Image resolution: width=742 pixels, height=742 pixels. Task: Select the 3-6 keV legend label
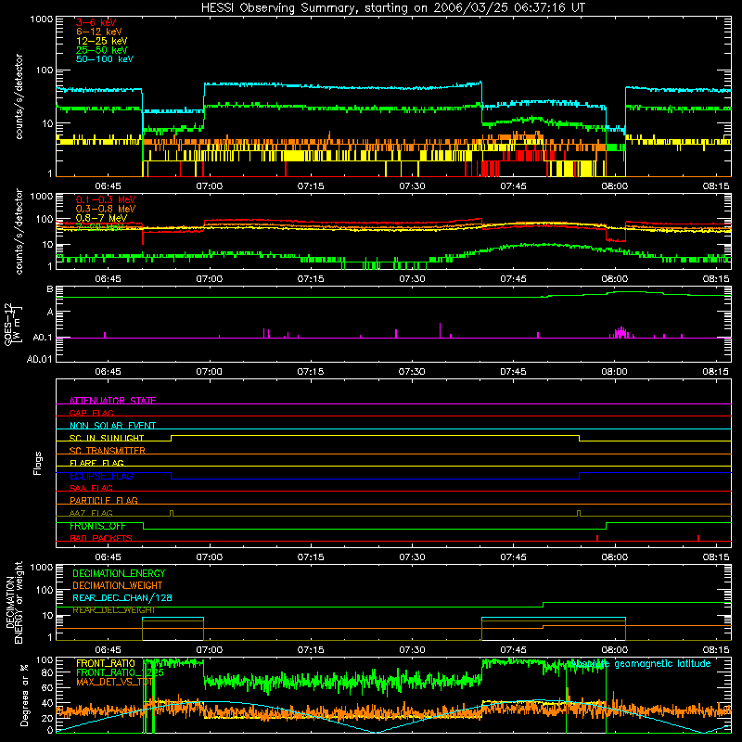tap(96, 22)
